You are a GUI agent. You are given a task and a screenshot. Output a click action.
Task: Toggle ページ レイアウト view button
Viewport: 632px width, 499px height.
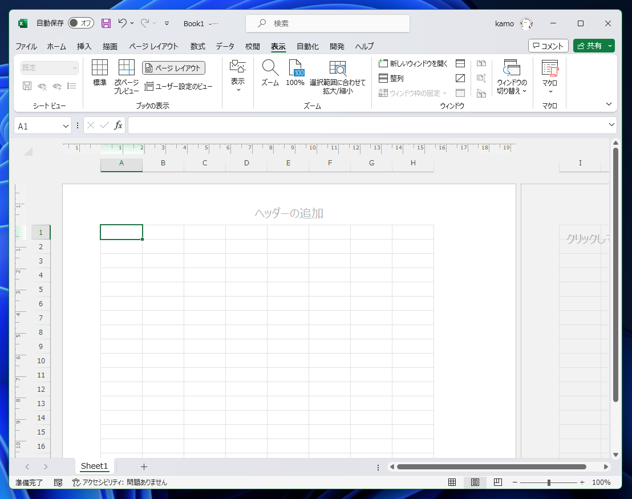click(x=173, y=68)
